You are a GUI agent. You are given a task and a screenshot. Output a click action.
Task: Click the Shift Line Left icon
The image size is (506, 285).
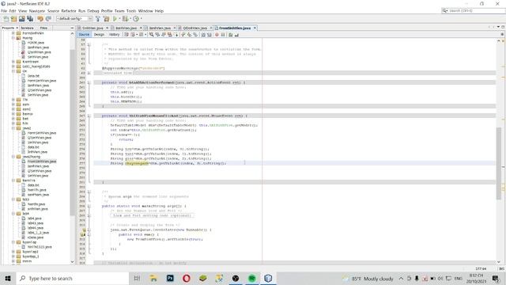pyautogui.click(x=203, y=35)
